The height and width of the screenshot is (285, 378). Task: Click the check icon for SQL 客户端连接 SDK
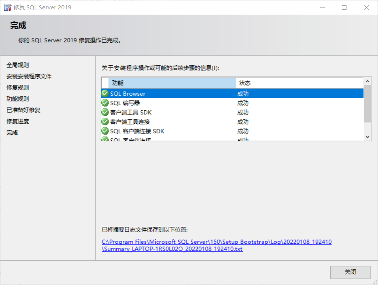105,131
